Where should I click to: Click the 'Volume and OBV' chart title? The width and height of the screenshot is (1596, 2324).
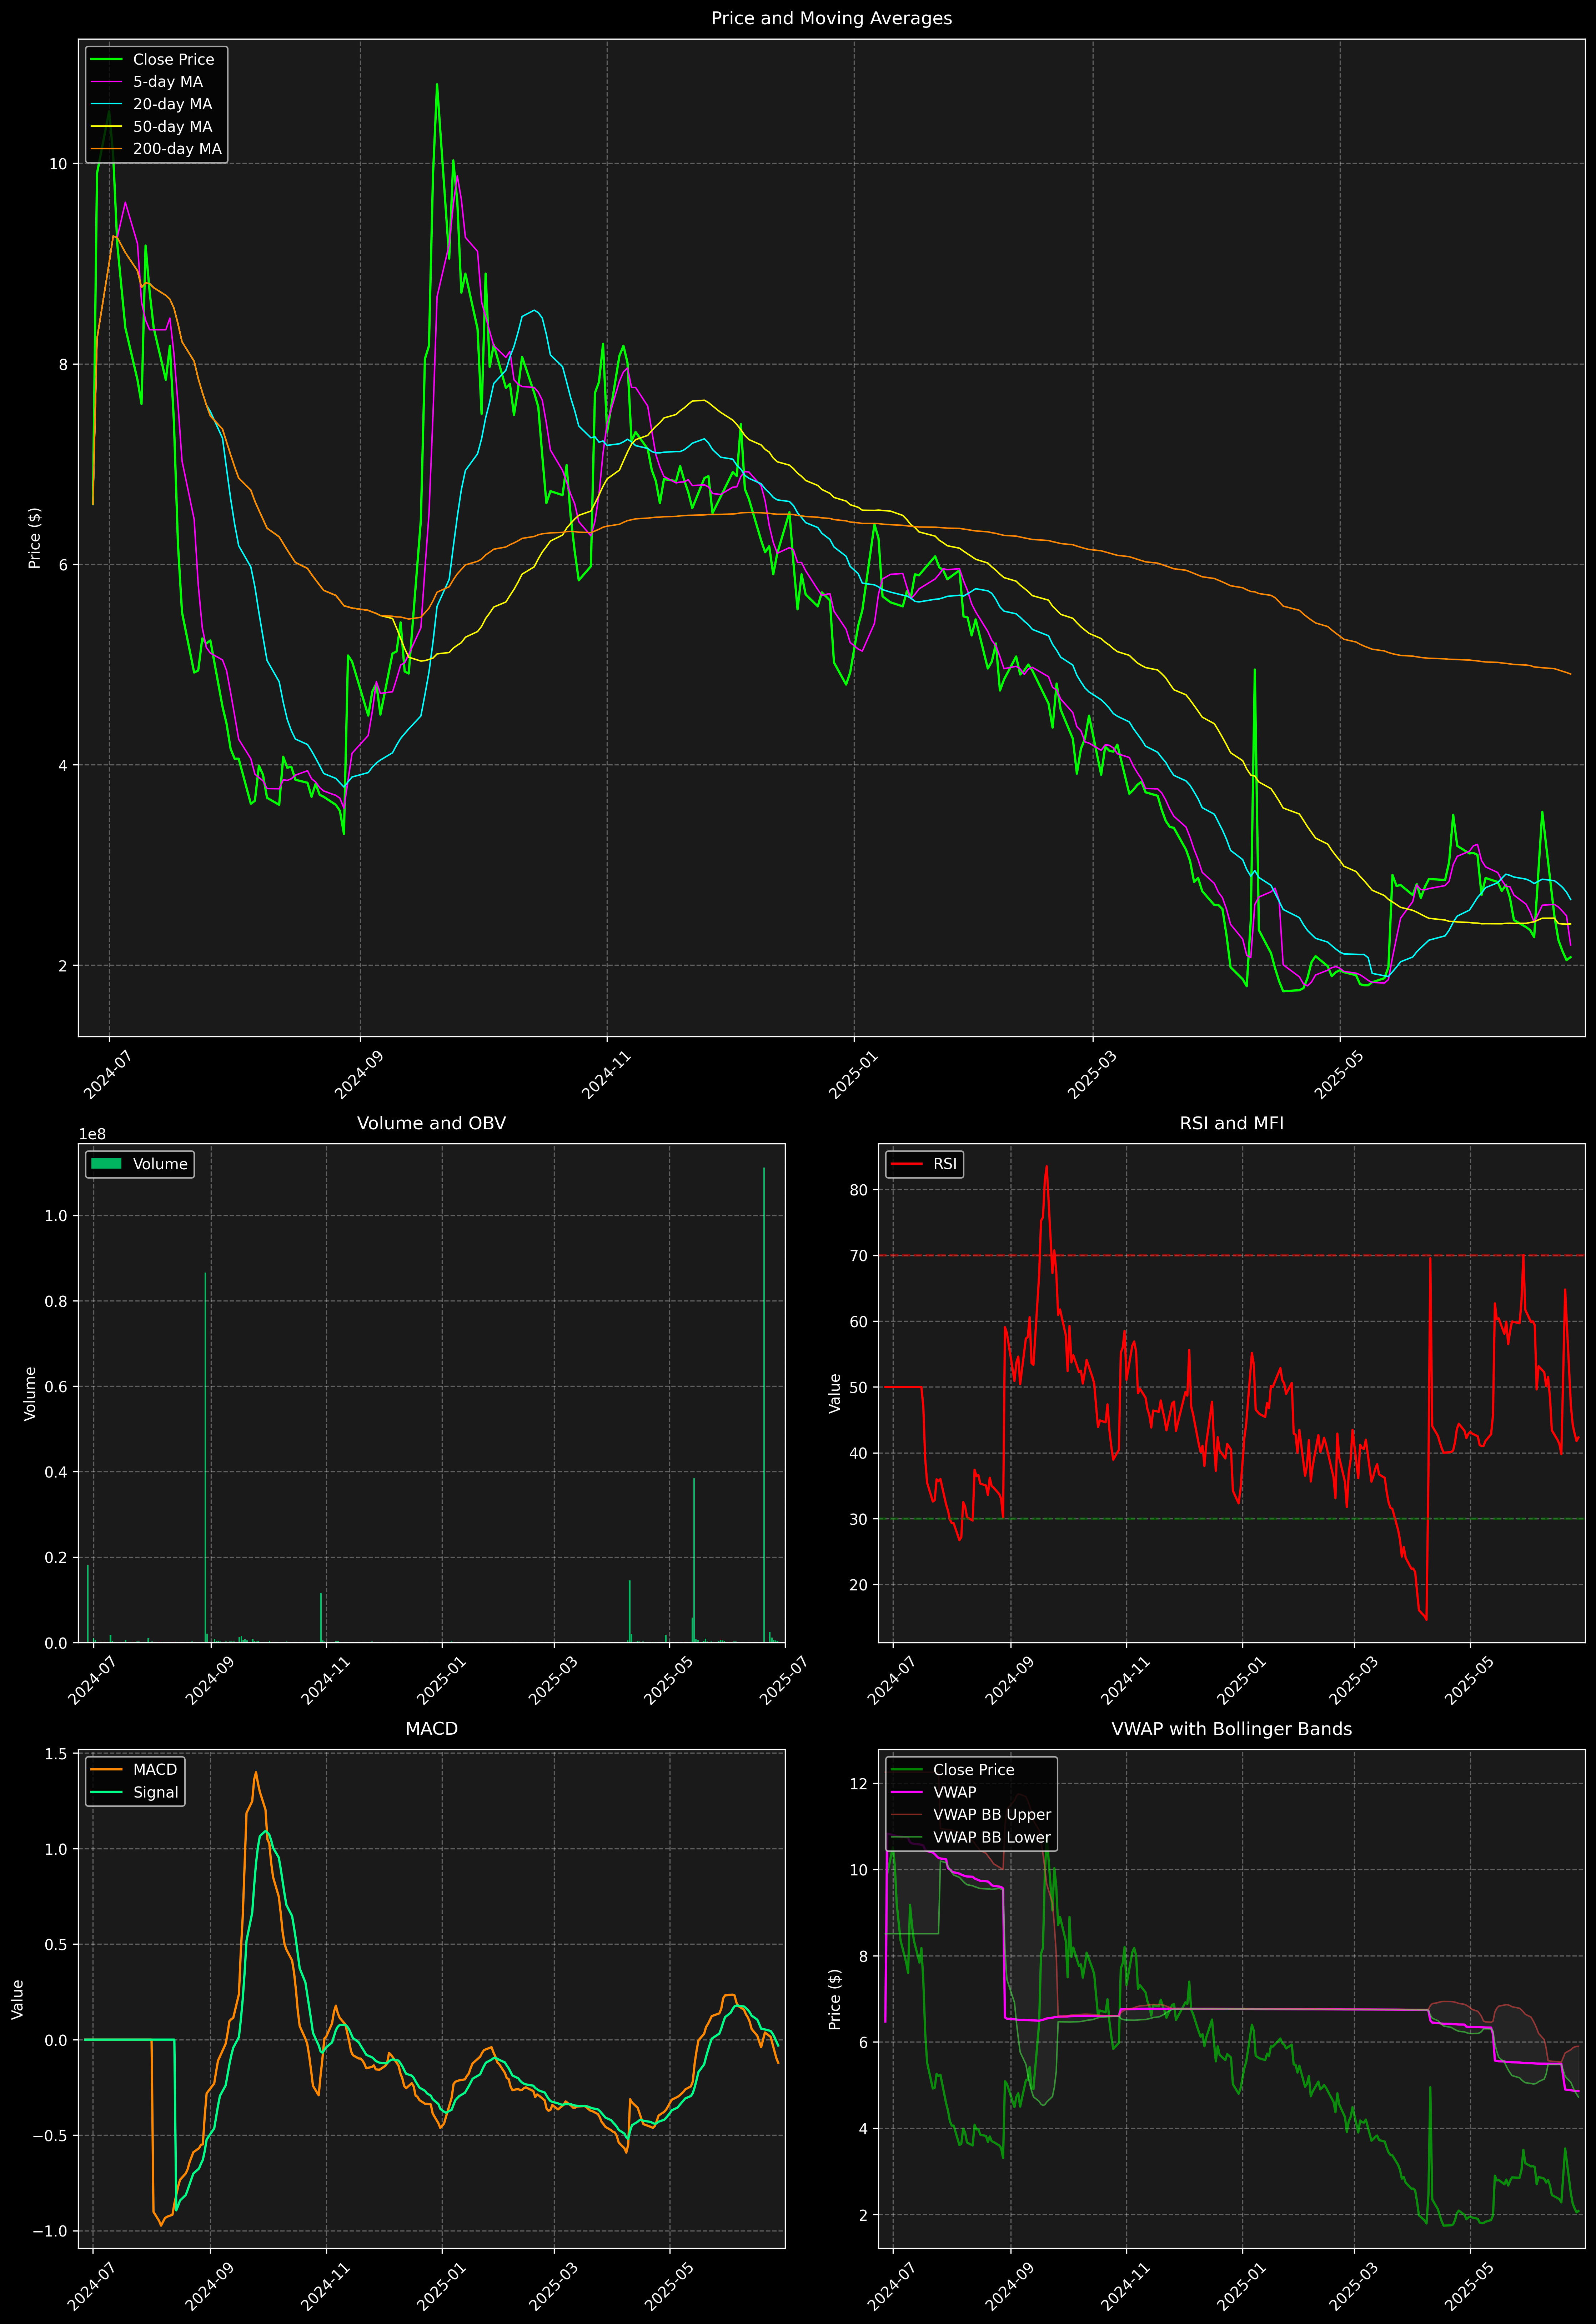pyautogui.click(x=431, y=1123)
